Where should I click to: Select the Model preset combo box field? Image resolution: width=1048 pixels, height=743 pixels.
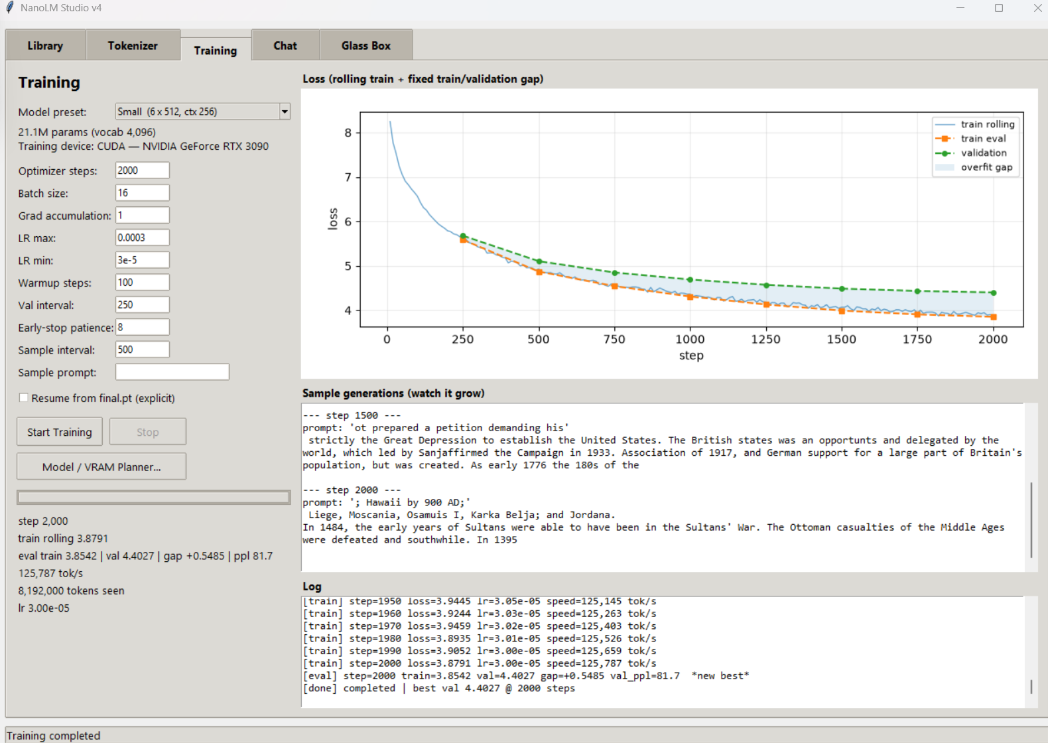[203, 111]
